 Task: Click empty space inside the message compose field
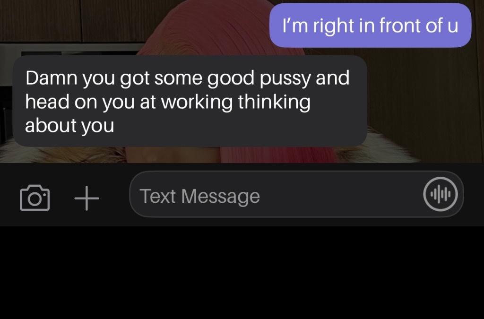[x=339, y=194]
